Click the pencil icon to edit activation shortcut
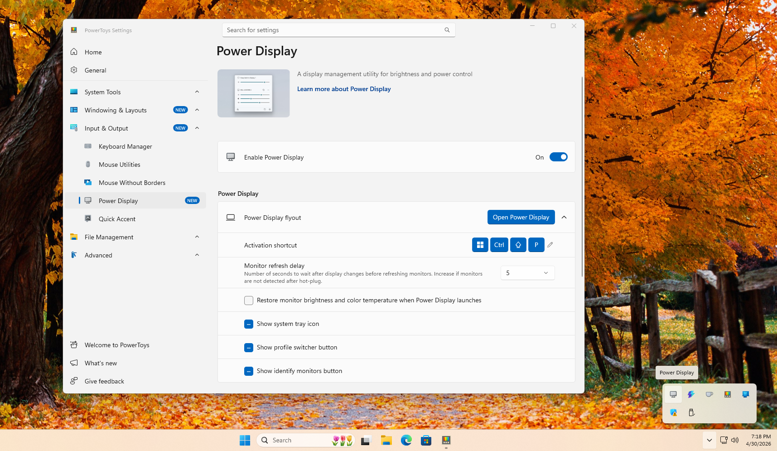This screenshot has height=451, width=777. pos(550,245)
